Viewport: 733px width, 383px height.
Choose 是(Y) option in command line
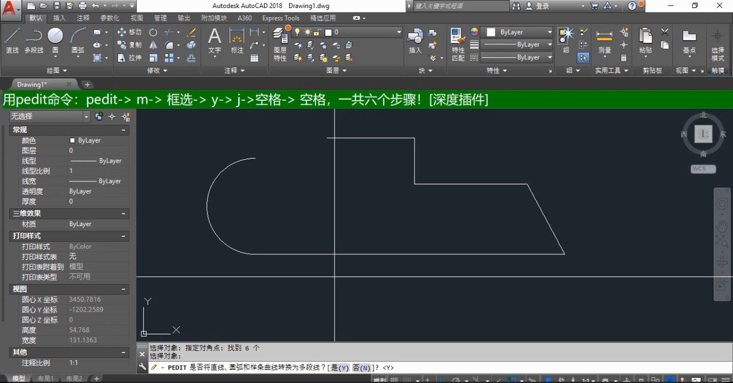340,368
